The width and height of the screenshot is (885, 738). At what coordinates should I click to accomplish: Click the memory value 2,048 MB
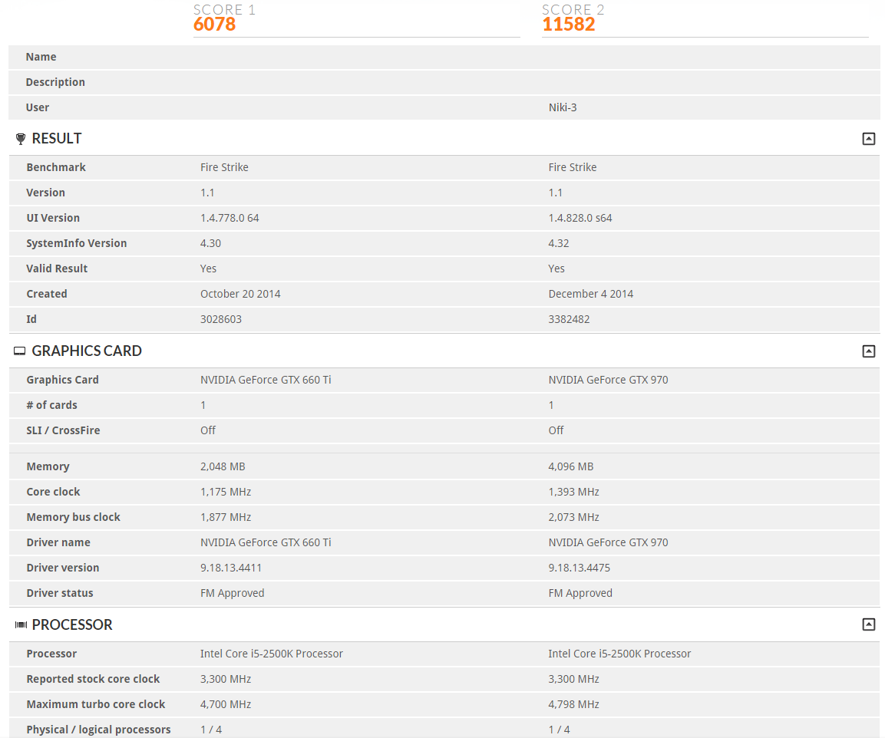(x=223, y=466)
